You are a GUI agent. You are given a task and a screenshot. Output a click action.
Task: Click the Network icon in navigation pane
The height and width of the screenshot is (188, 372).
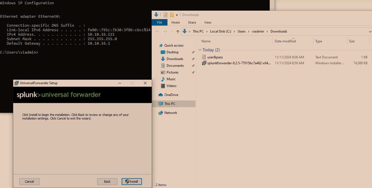(x=161, y=113)
